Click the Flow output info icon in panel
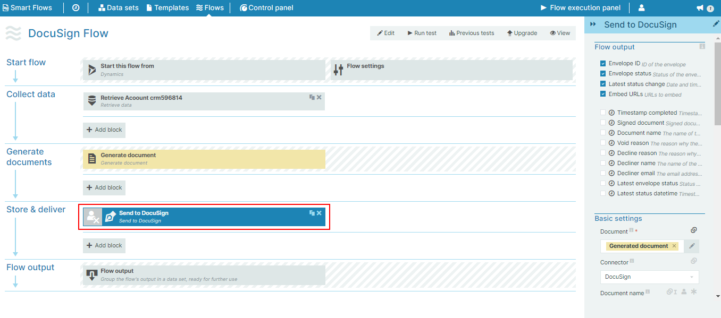The height and width of the screenshot is (318, 721). click(702, 47)
